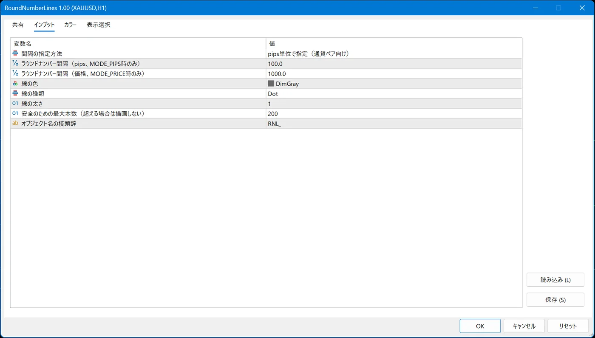
Task: Switch to the カラー tab
Action: [x=70, y=25]
